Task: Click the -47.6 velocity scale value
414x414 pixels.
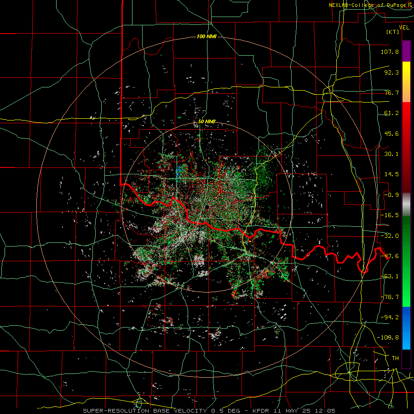Action: pos(390,256)
